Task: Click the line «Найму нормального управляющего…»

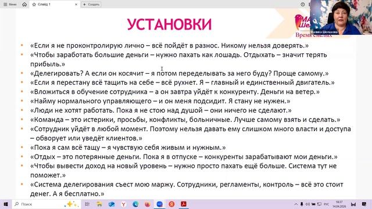Action: pyautogui.click(x=160, y=101)
